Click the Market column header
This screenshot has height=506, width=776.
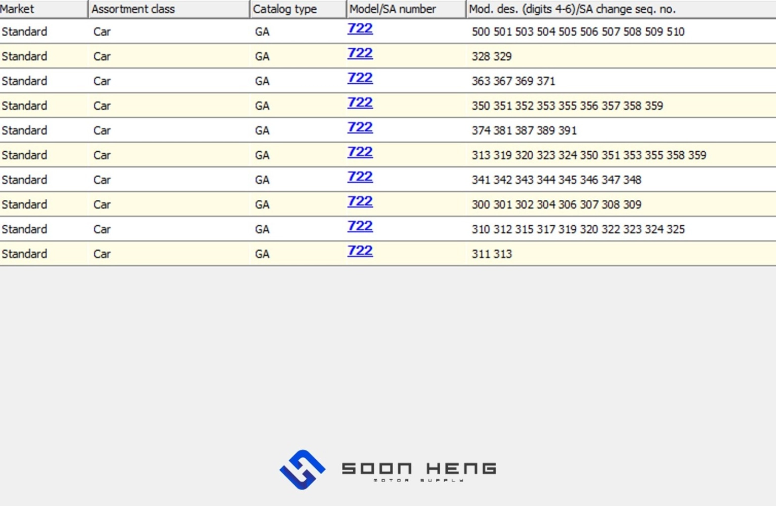pyautogui.click(x=44, y=9)
